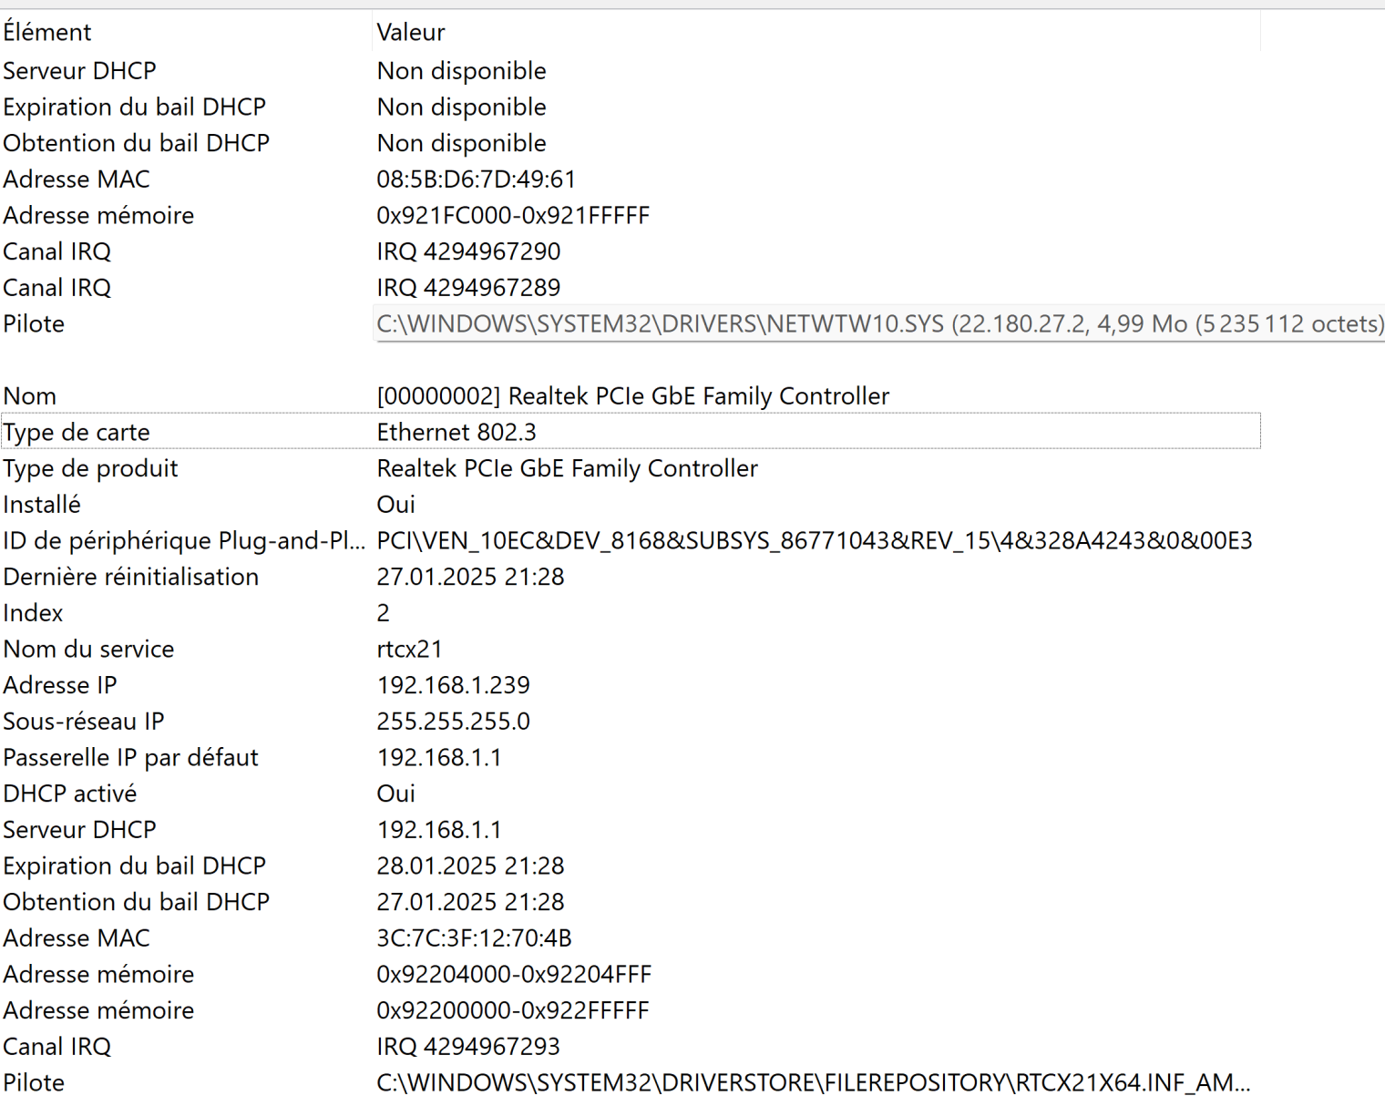Click the Type de carte Ethernet 802.3 row
This screenshot has height=1096, width=1385.
456,432
